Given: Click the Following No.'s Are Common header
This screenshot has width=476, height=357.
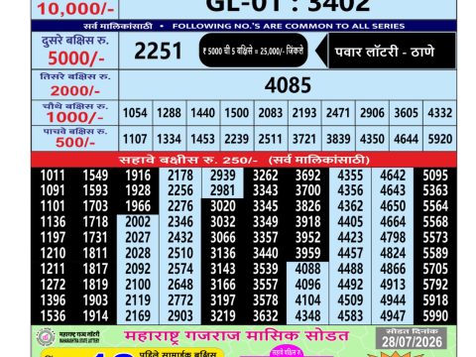Looking at the screenshot, I should 244,26.
